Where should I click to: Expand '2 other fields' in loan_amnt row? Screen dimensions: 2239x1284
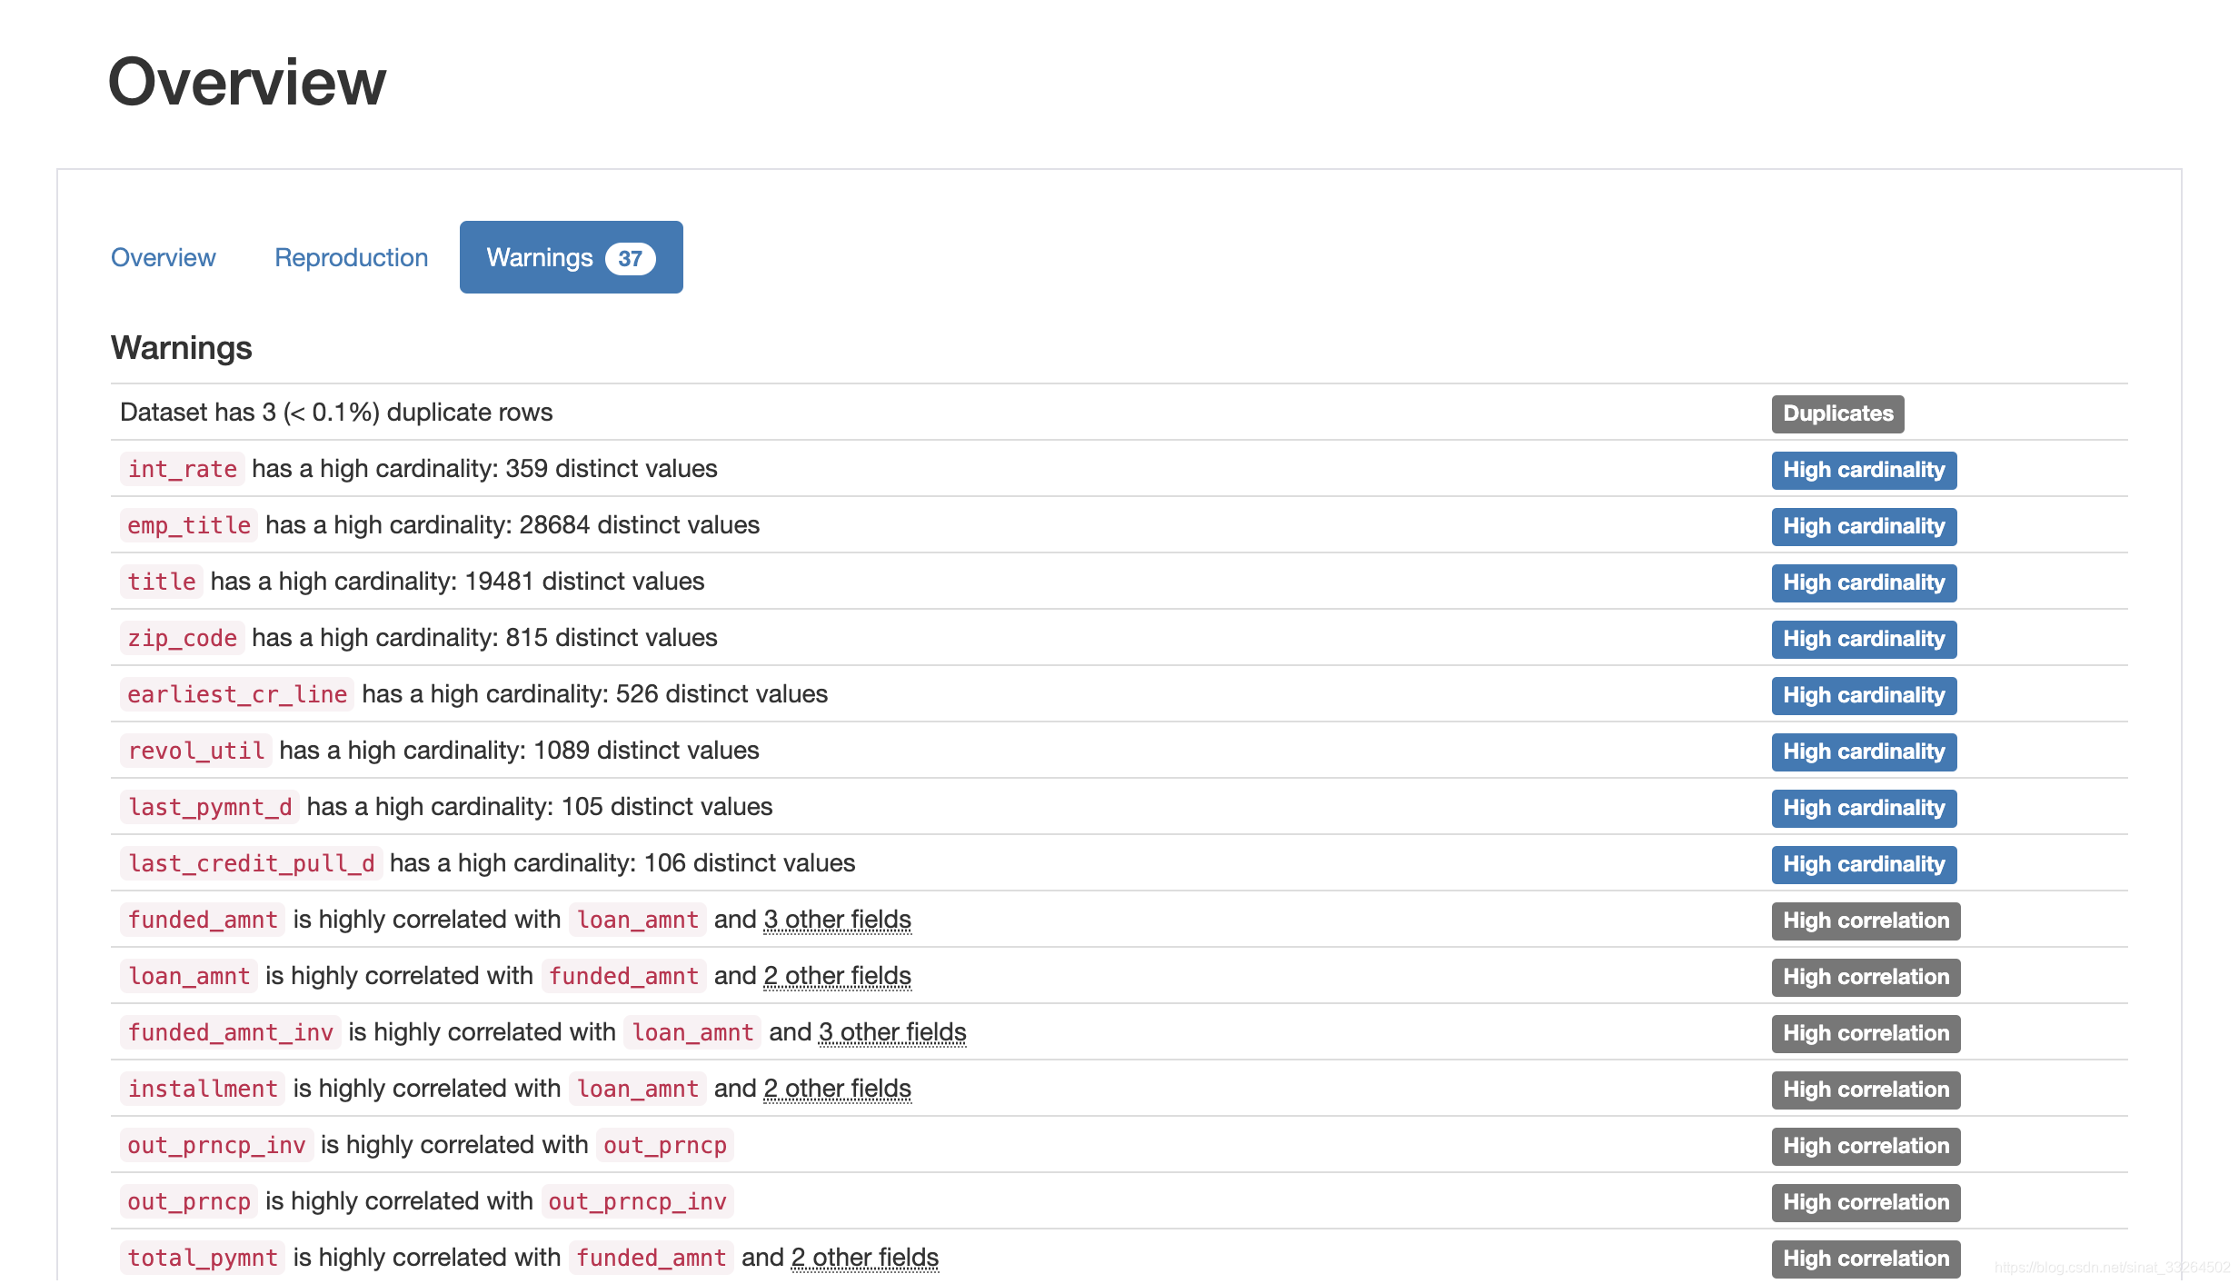click(837, 976)
